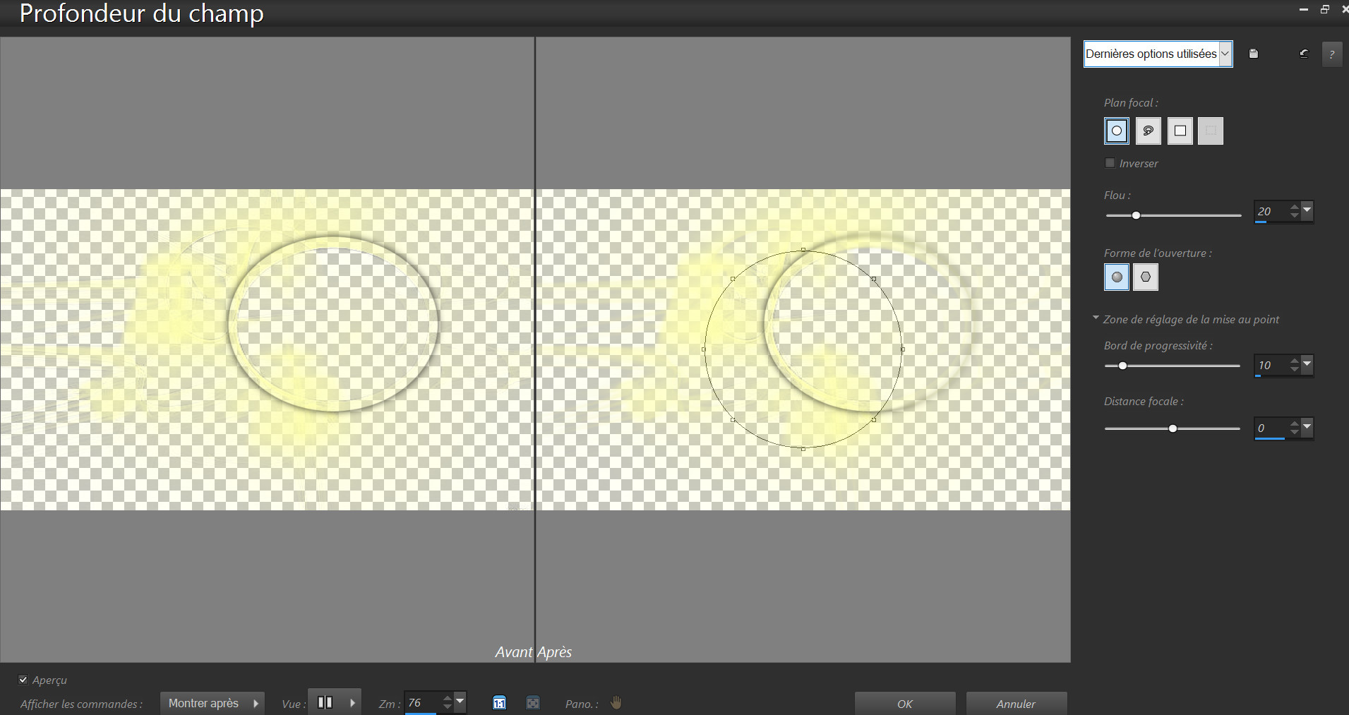Open the Vue split-view layout menu

[352, 703]
